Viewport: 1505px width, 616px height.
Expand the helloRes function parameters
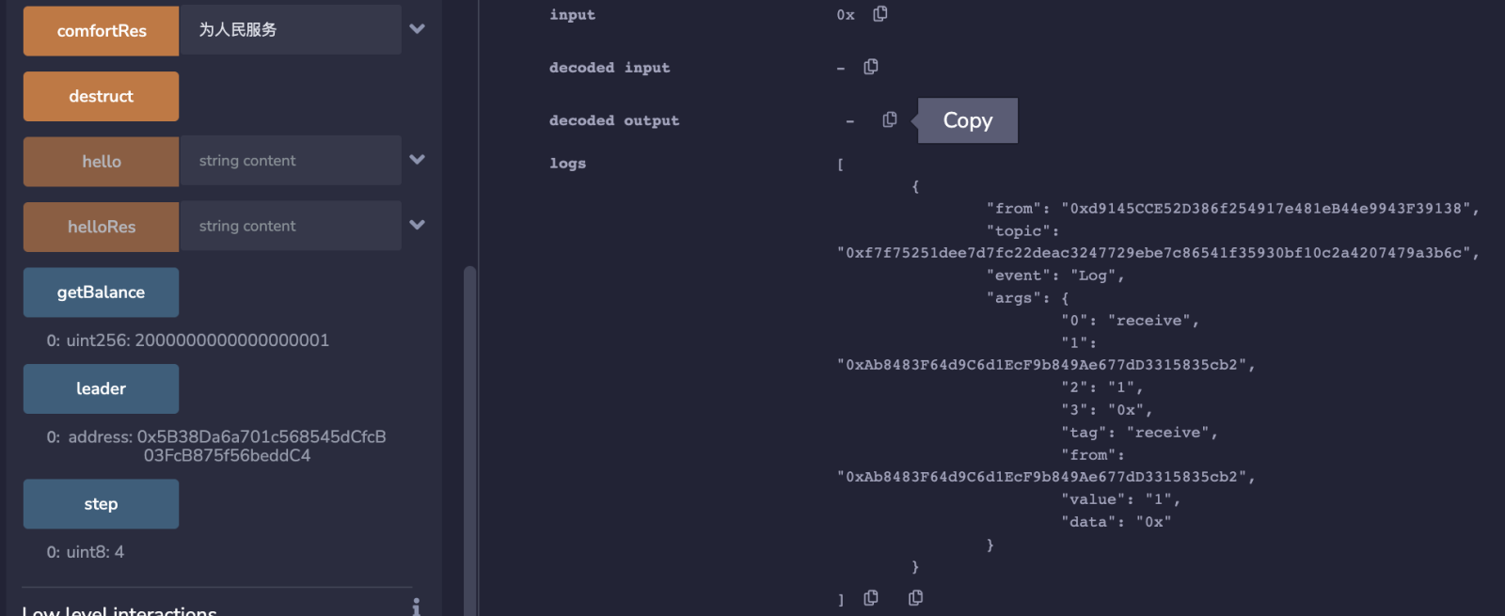[418, 225]
